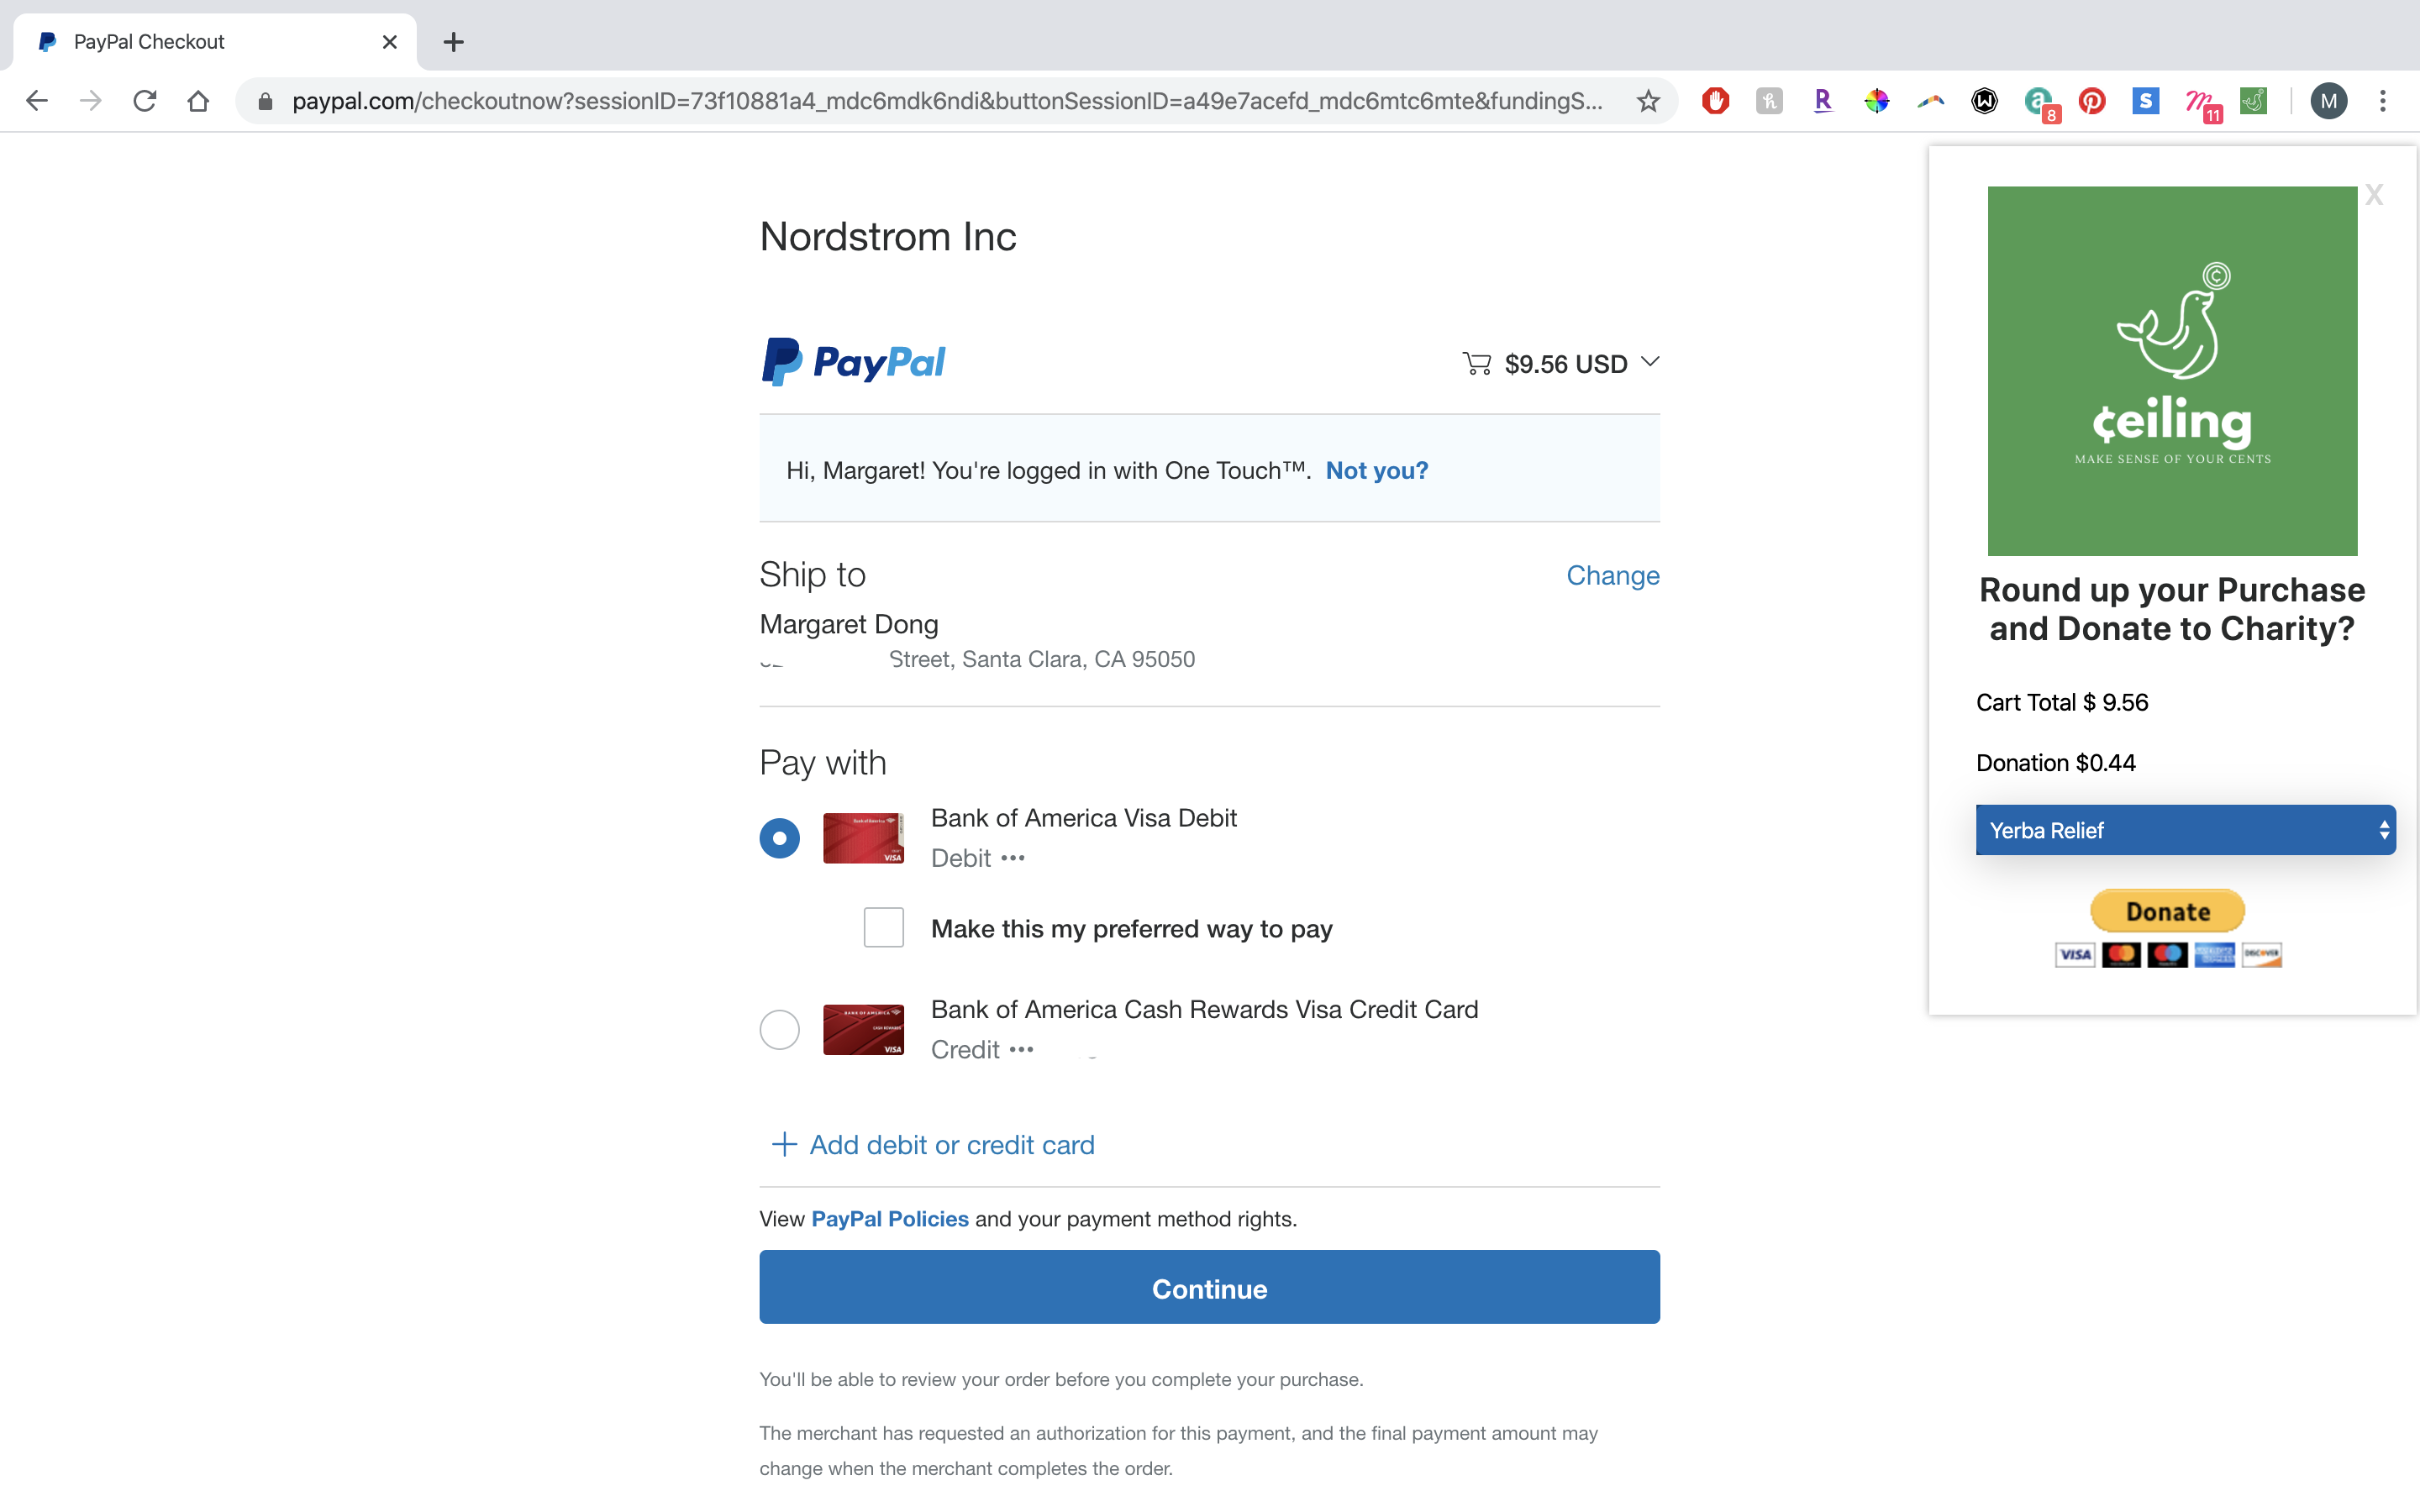Select Bank of America Visa Debit radio

tap(779, 838)
